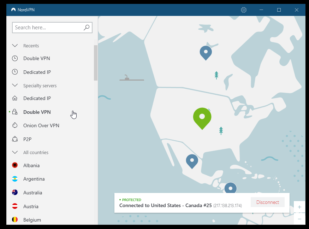This screenshot has height=229, width=309.
Task: Click the NordVPN logo in title bar
Action: tap(13, 10)
